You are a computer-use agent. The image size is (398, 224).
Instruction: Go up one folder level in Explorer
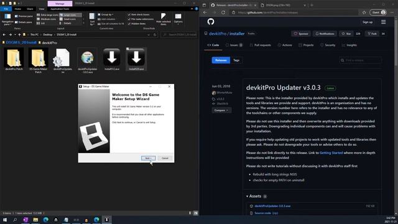click(19, 35)
